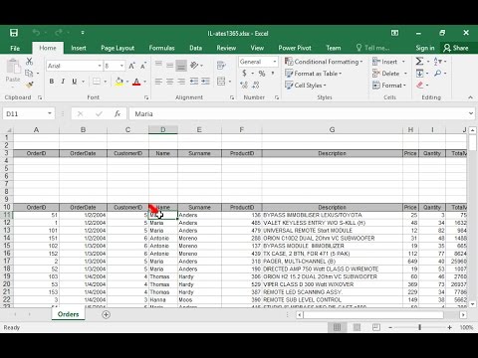This screenshot has height=358, width=478.
Task: Toggle Italic formatting
Action: tap(63, 82)
